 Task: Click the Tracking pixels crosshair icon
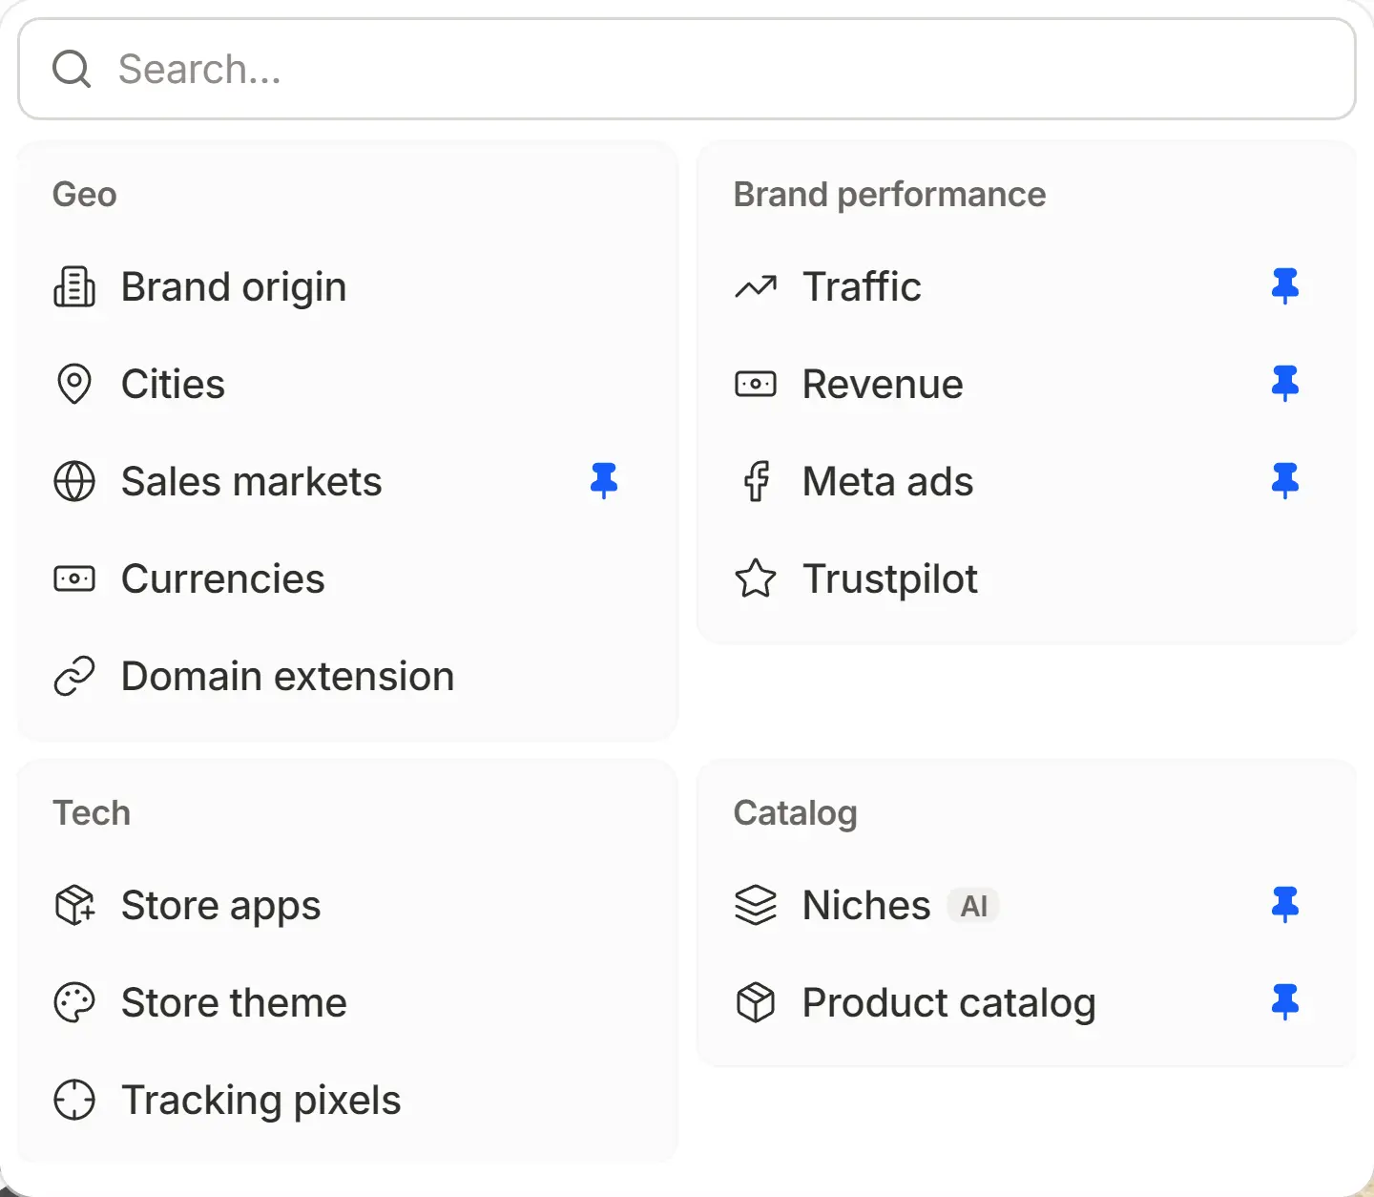coord(74,1101)
